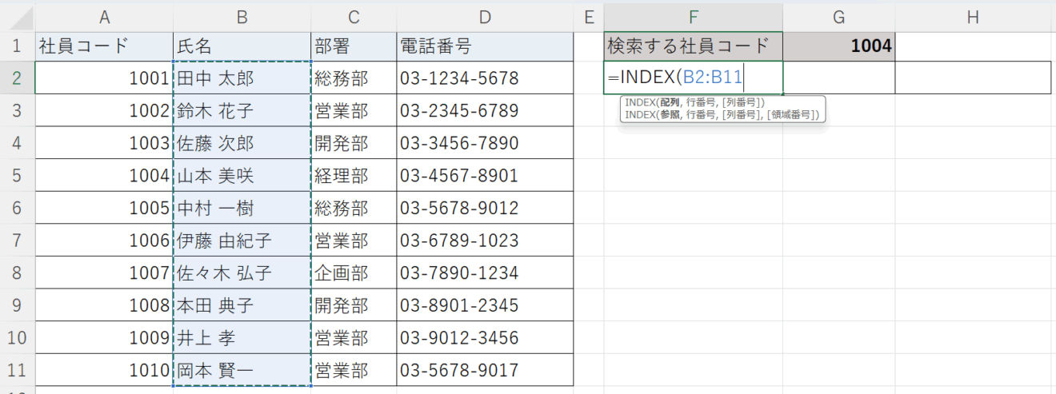The height and width of the screenshot is (394, 1056).
Task: Select employee code cell 1007
Action: coord(103,273)
